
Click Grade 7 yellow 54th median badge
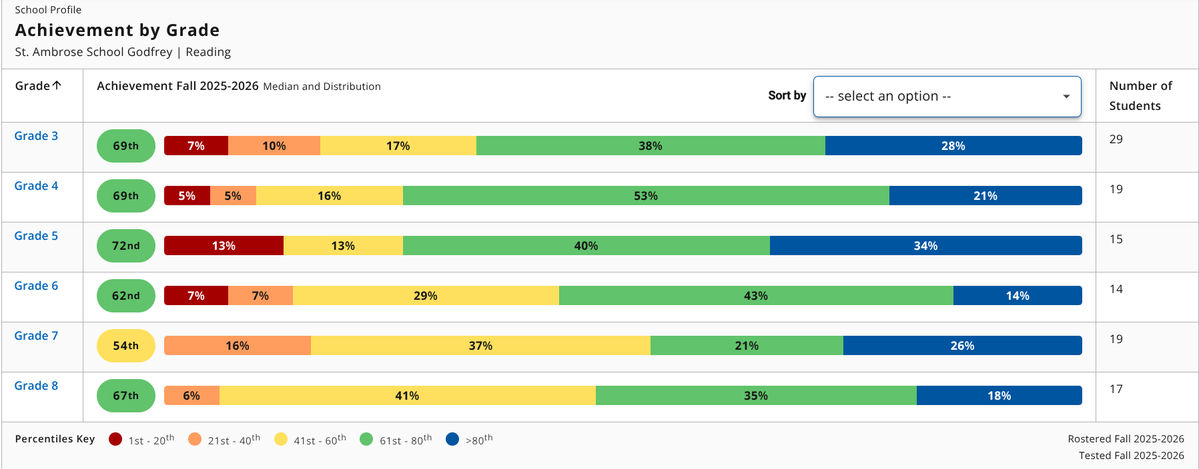125,346
